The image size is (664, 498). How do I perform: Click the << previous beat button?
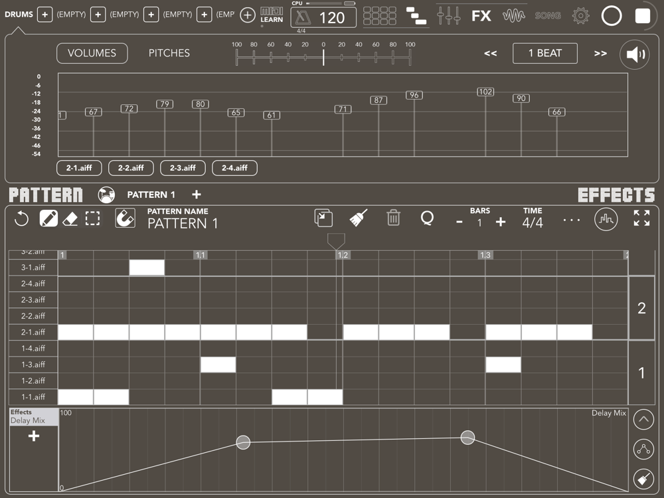tap(491, 53)
